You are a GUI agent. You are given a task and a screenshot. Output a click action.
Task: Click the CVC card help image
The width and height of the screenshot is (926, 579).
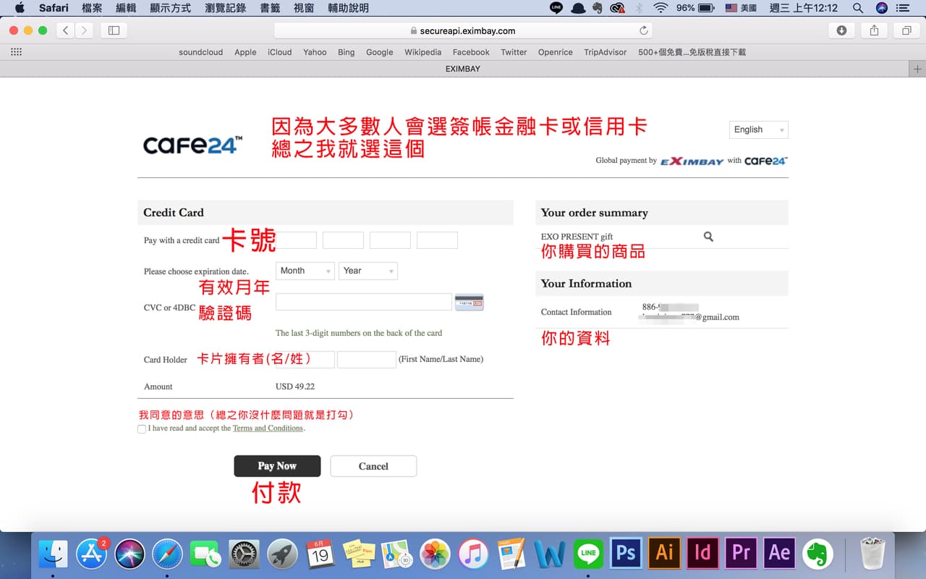point(469,302)
